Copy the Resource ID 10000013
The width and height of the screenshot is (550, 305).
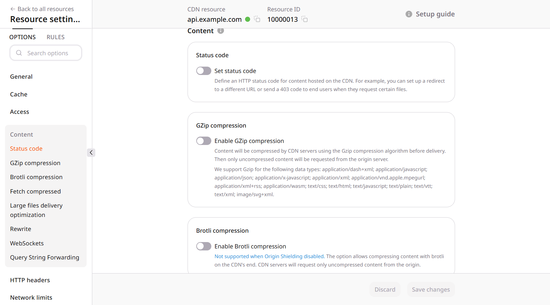305,19
